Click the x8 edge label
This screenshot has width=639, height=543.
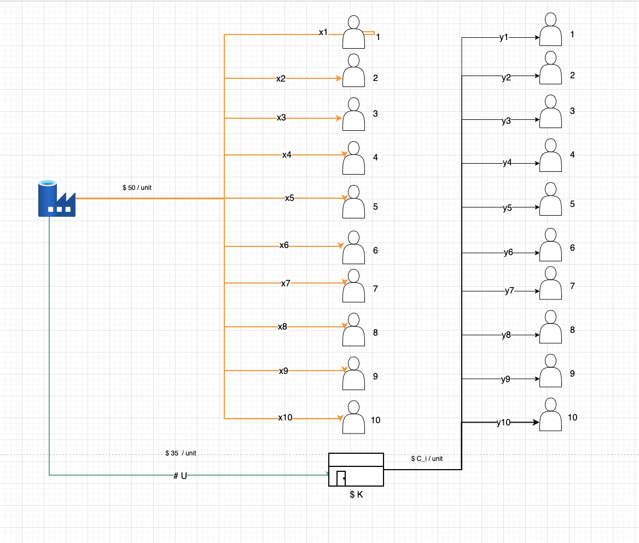(x=282, y=327)
